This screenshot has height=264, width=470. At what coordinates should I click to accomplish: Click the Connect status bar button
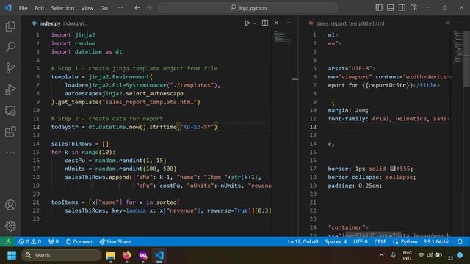pos(79,241)
